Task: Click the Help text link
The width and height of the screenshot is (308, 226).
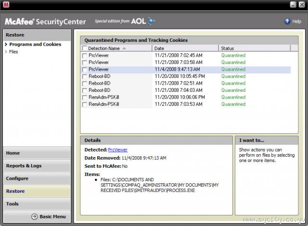Action: point(296,21)
